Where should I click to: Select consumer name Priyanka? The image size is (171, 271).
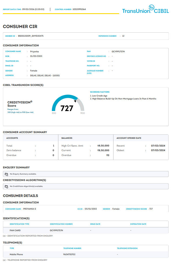click(x=34, y=51)
